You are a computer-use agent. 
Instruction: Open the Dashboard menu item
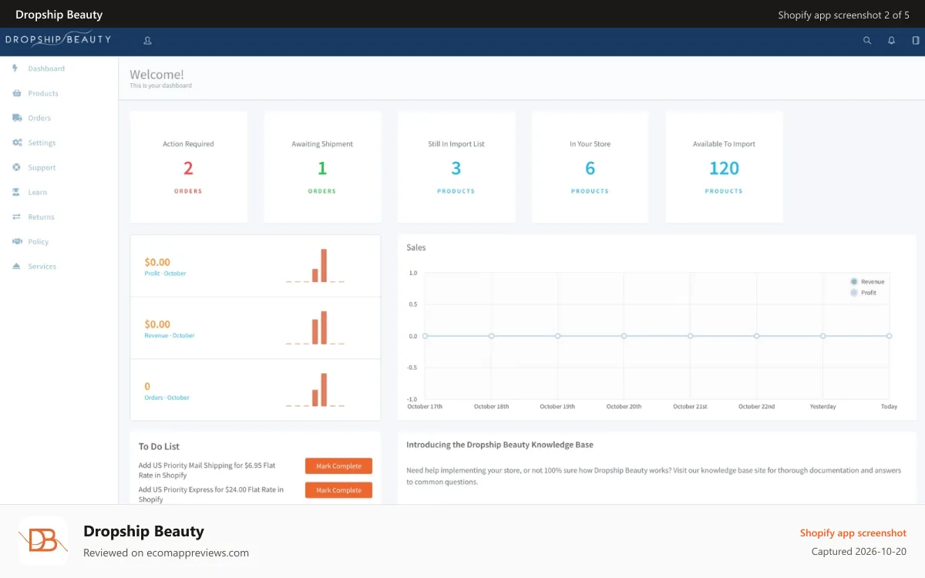[x=46, y=69]
